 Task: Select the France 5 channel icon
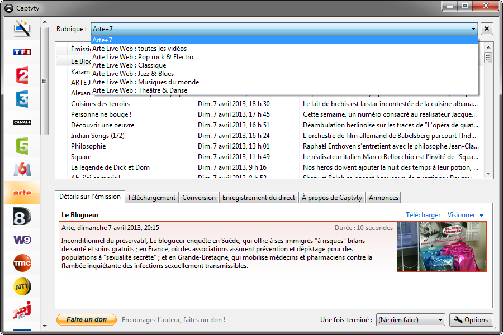tap(22, 146)
